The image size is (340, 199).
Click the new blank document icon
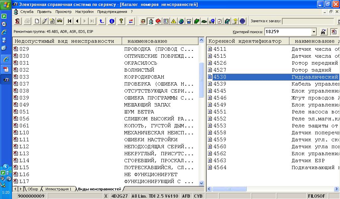tap(37, 21)
